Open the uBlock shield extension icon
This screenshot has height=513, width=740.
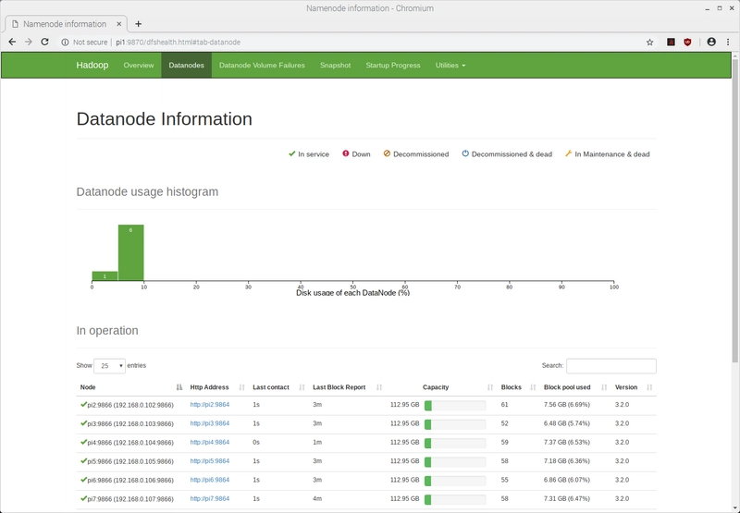687,42
